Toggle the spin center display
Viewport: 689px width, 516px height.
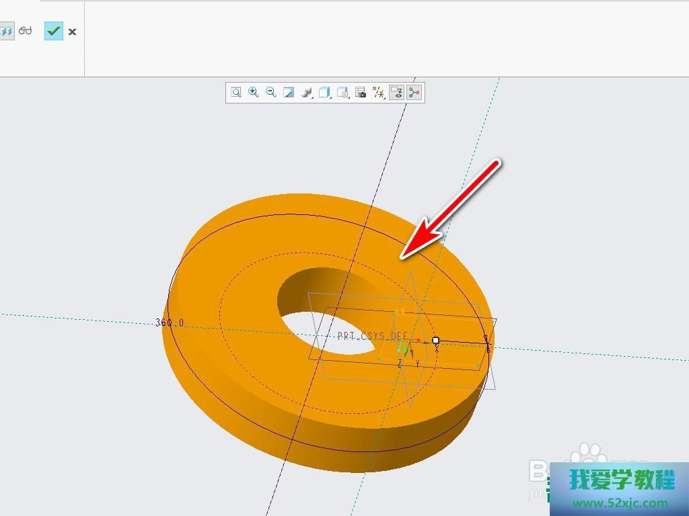pos(414,93)
